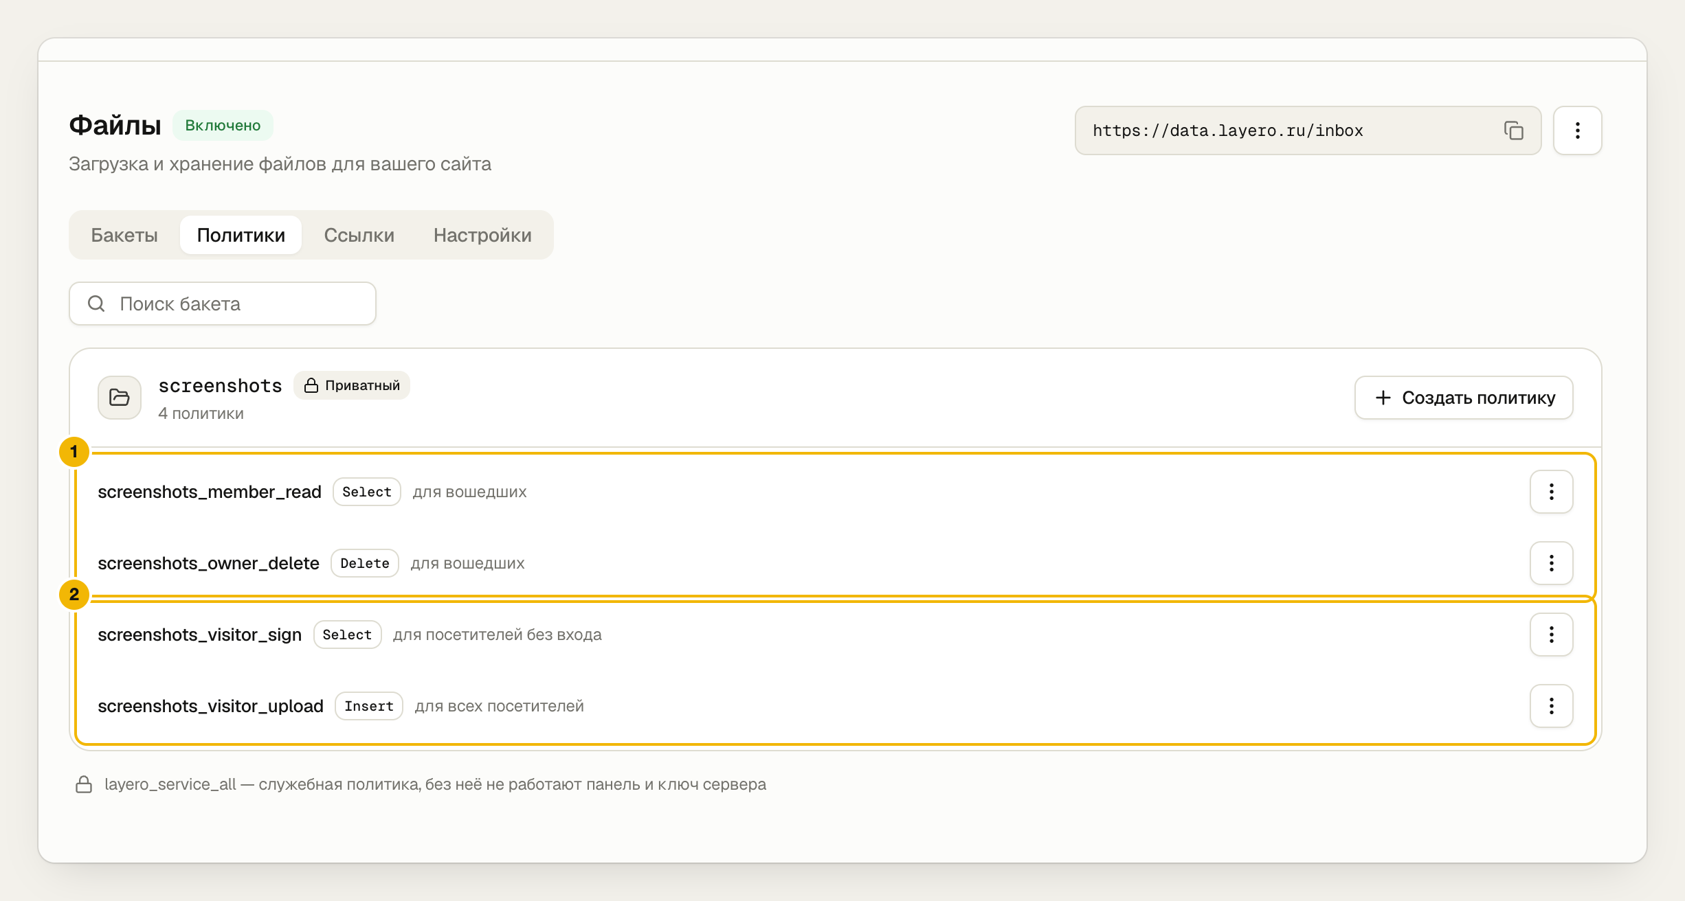Open options for screenshots_member_read policy
1685x901 pixels.
pyautogui.click(x=1551, y=492)
